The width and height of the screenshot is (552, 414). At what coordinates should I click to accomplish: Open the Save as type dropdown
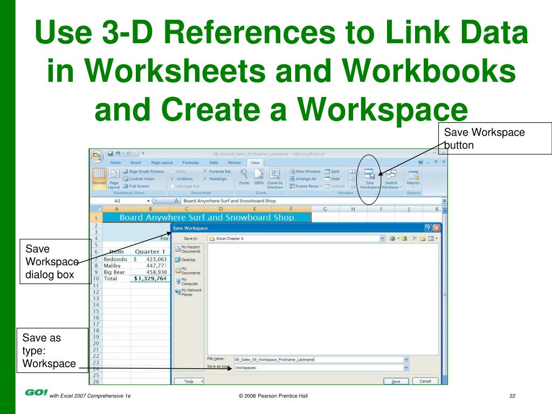[406, 368]
